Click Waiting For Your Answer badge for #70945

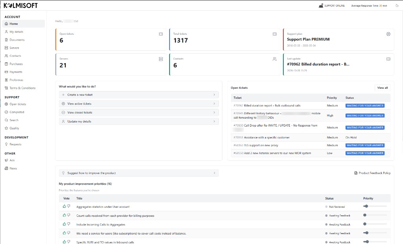tap(365, 115)
